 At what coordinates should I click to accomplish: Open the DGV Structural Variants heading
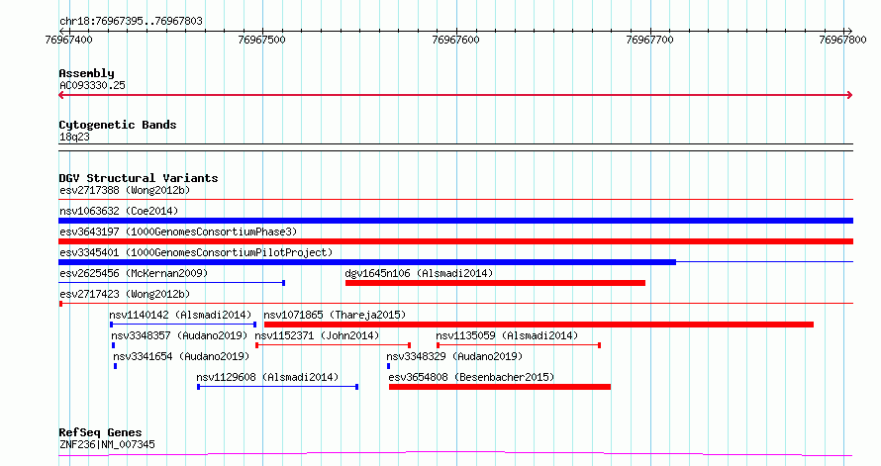click(139, 178)
